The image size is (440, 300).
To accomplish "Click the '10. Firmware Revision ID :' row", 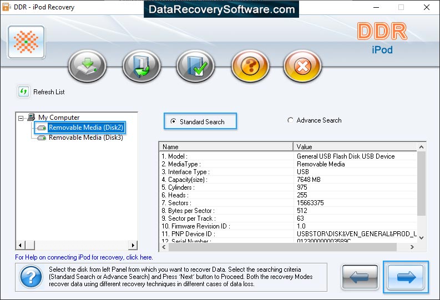I will click(x=288, y=226).
